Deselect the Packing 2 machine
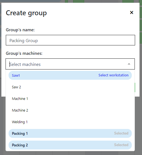The width and height of the screenshot is (142, 155). (x=70, y=145)
